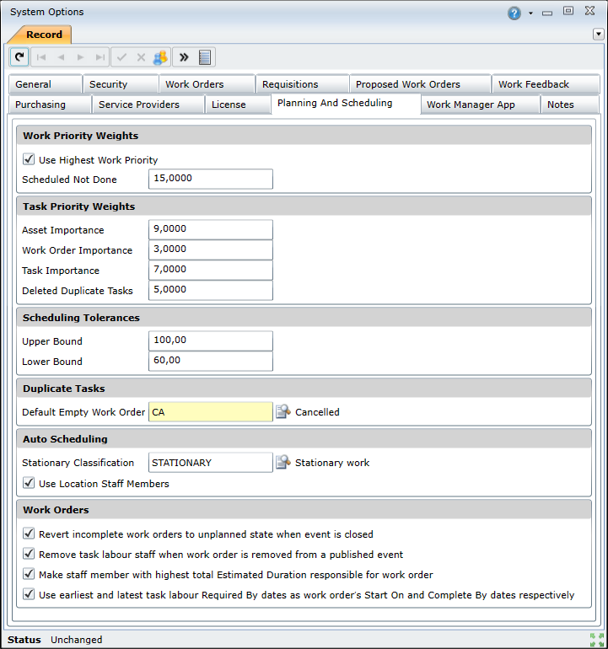
Task: Expand the dropdown arrow beside Help icon
Action: [530, 13]
